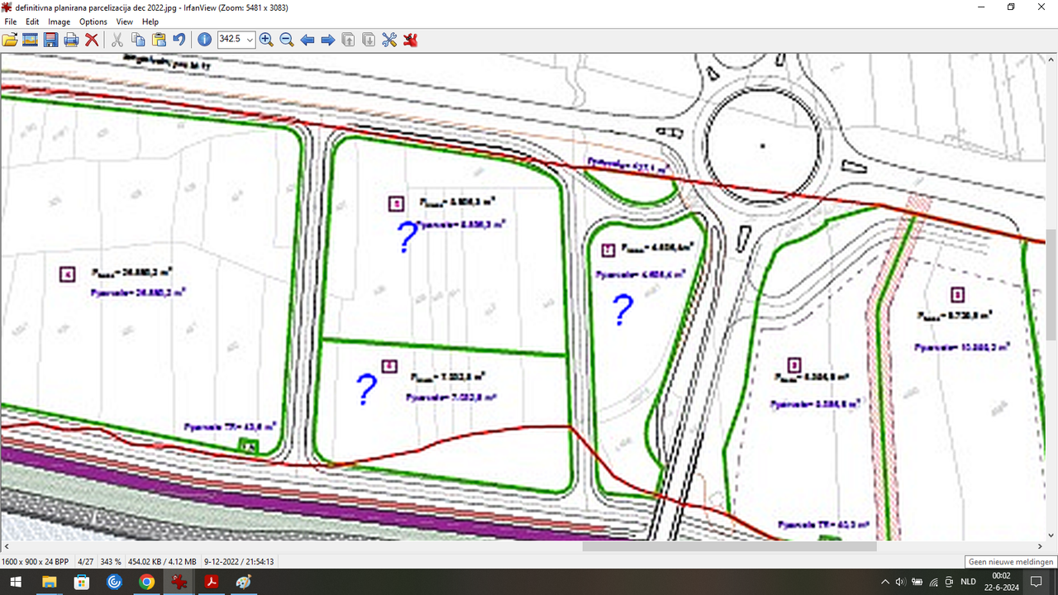Open the Image menu
Viewport: 1058px width, 595px height.
tap(59, 21)
